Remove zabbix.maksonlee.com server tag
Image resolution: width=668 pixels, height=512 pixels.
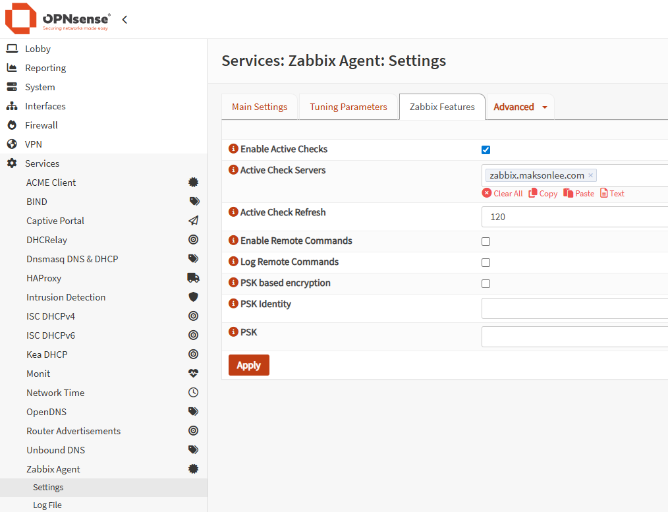tap(590, 175)
